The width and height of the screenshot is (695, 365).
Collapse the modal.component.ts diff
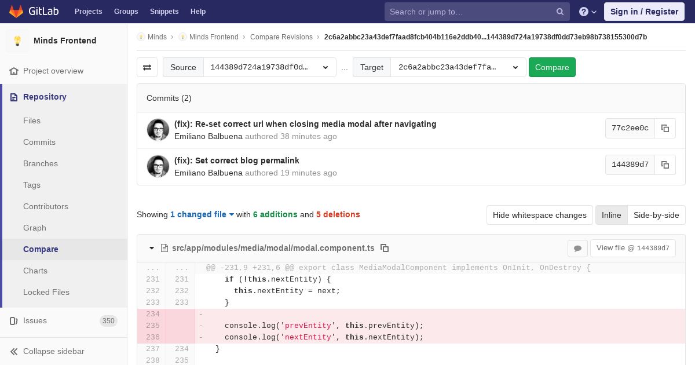coord(152,248)
